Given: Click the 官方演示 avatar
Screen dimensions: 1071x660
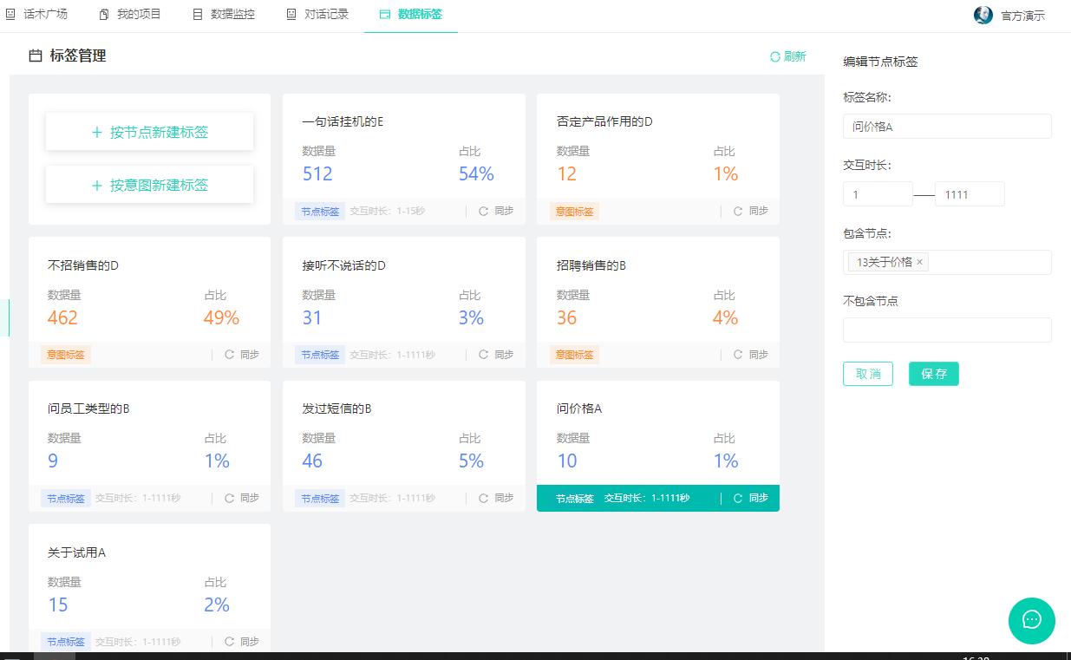Looking at the screenshot, I should coord(983,15).
